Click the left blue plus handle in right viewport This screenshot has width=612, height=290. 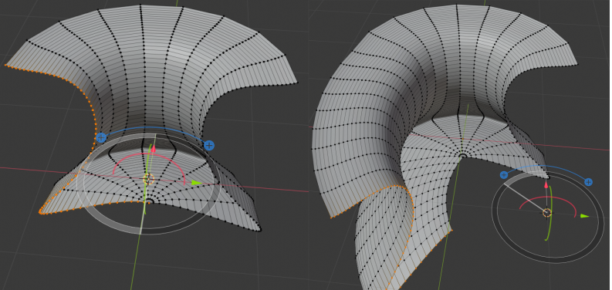pos(504,174)
